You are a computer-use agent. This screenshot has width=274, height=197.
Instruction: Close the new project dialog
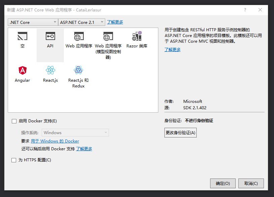(260, 10)
